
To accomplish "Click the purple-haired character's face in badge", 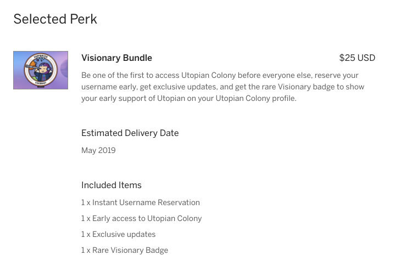I will 44,69.
